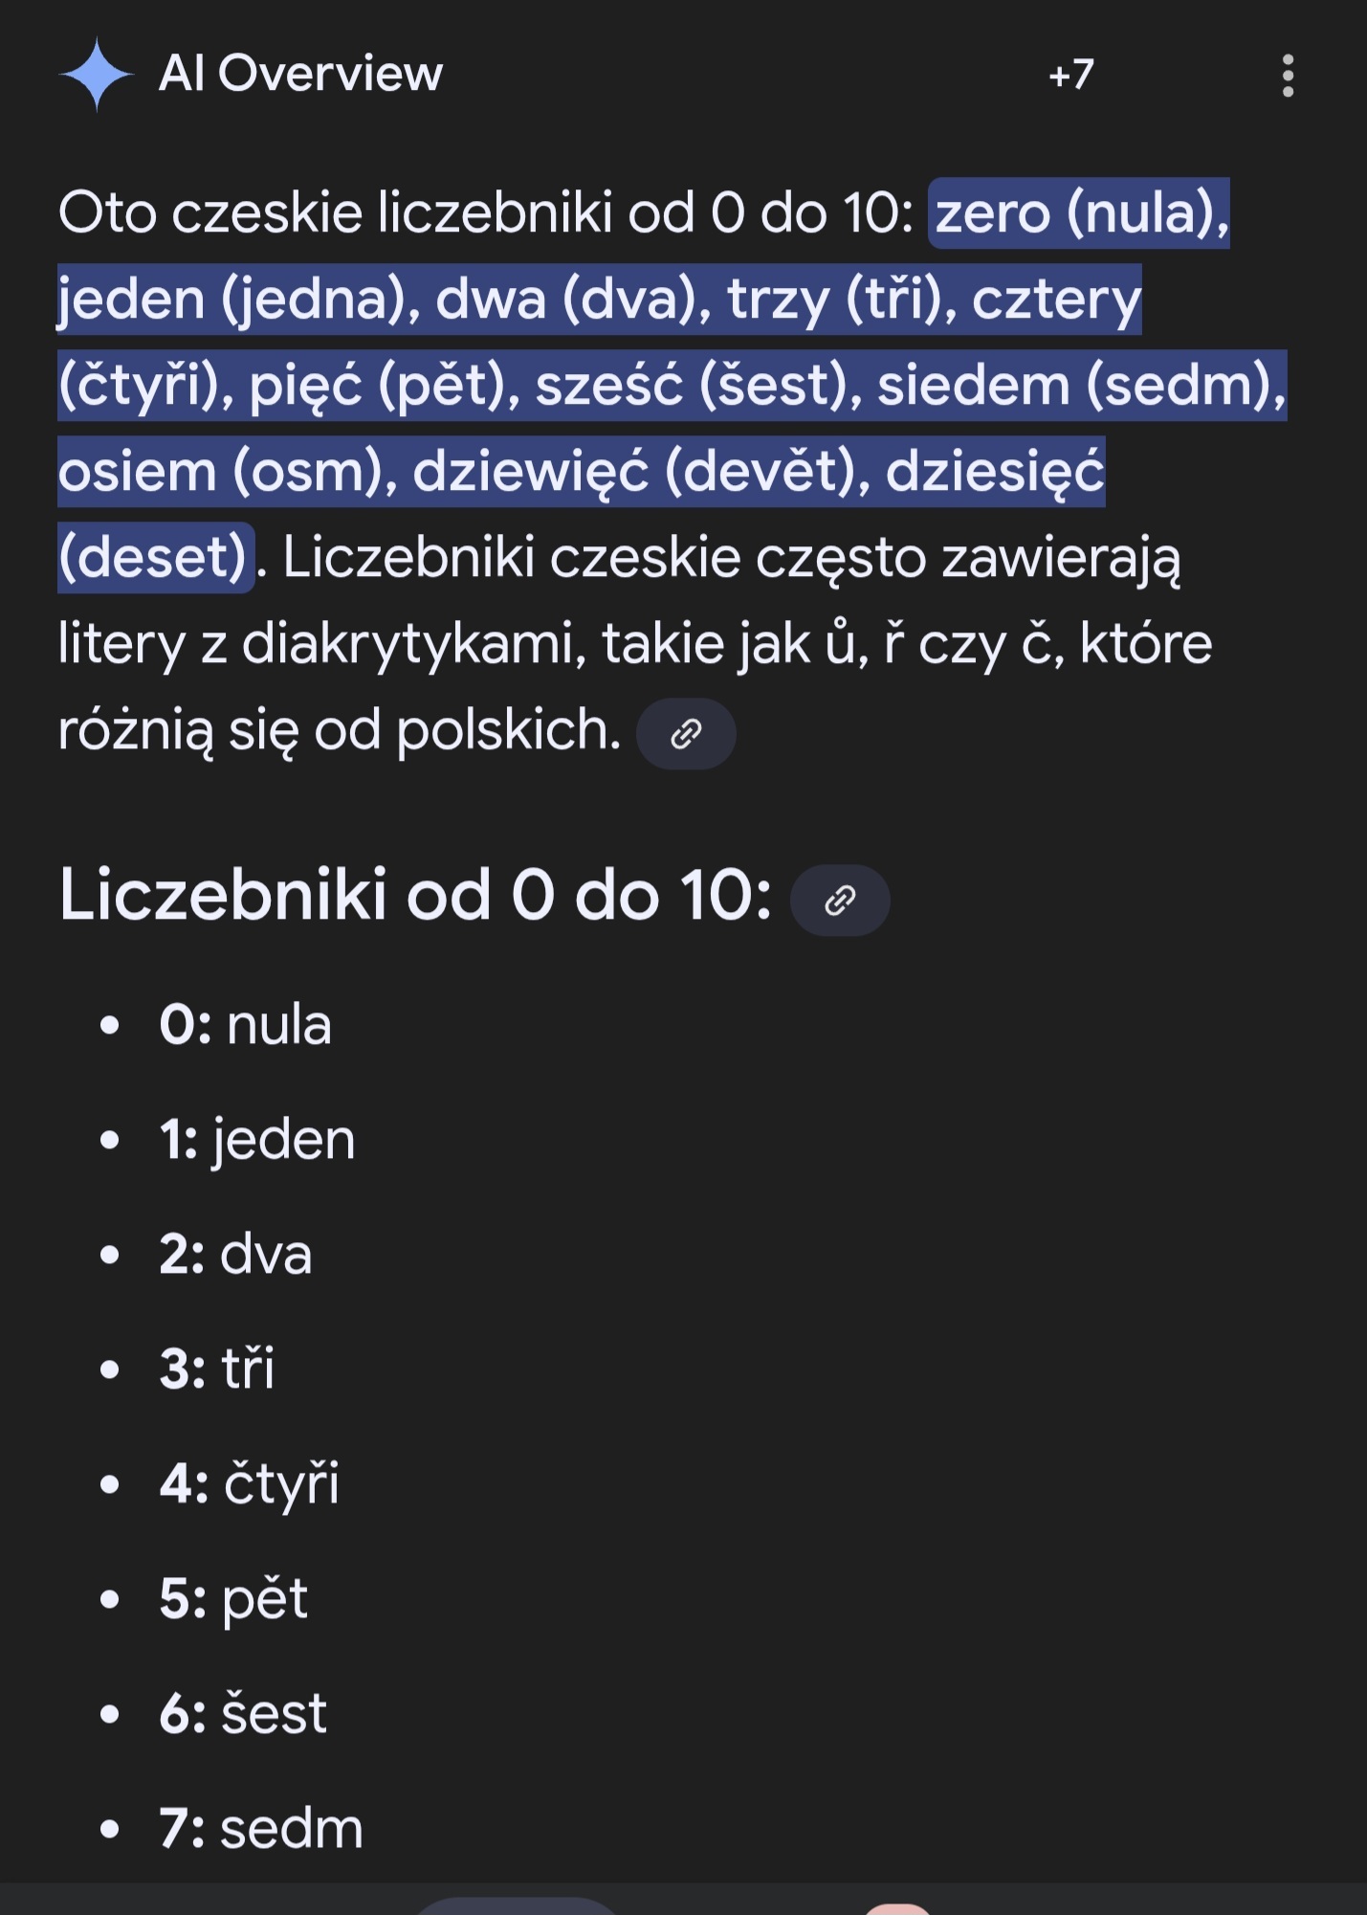Tap the 'Liczebniki od 0 do 10:' heading

tap(415, 896)
